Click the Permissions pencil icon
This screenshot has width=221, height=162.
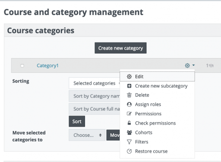pyautogui.click(x=129, y=114)
